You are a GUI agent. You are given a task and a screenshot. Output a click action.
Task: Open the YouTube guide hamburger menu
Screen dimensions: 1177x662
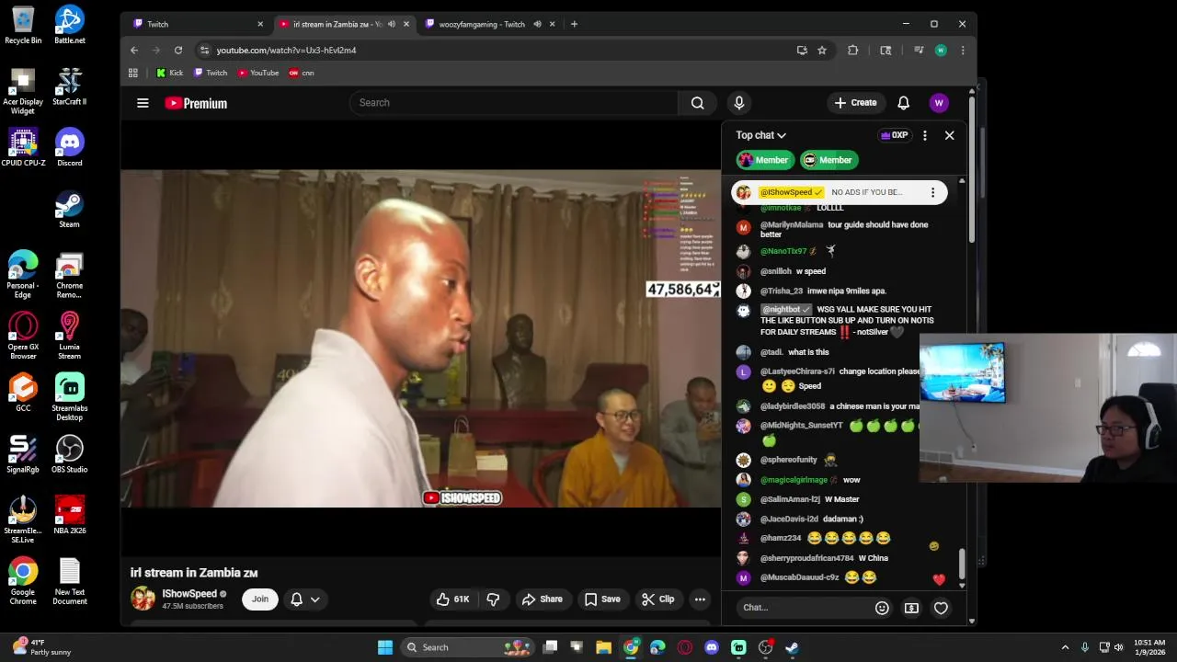click(143, 103)
